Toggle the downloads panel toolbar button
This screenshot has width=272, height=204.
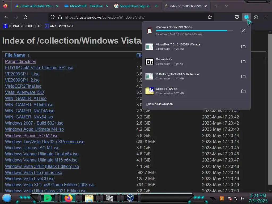(246, 17)
